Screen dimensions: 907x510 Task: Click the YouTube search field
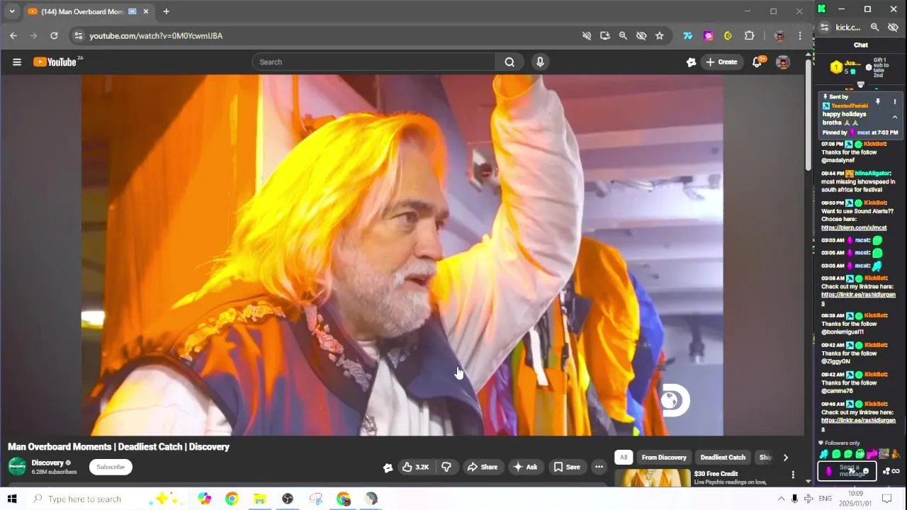point(374,62)
